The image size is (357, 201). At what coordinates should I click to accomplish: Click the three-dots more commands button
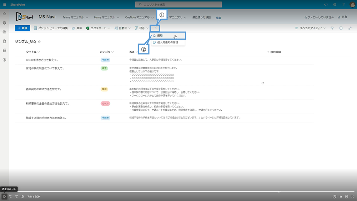[155, 28]
